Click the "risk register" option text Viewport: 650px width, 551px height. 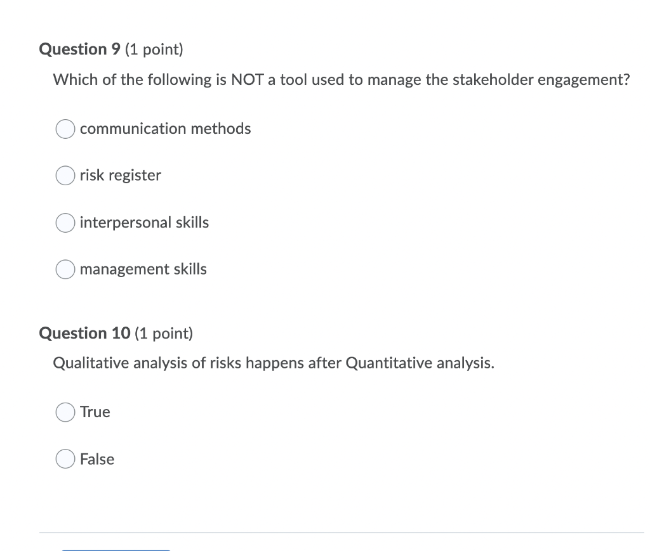click(x=119, y=176)
